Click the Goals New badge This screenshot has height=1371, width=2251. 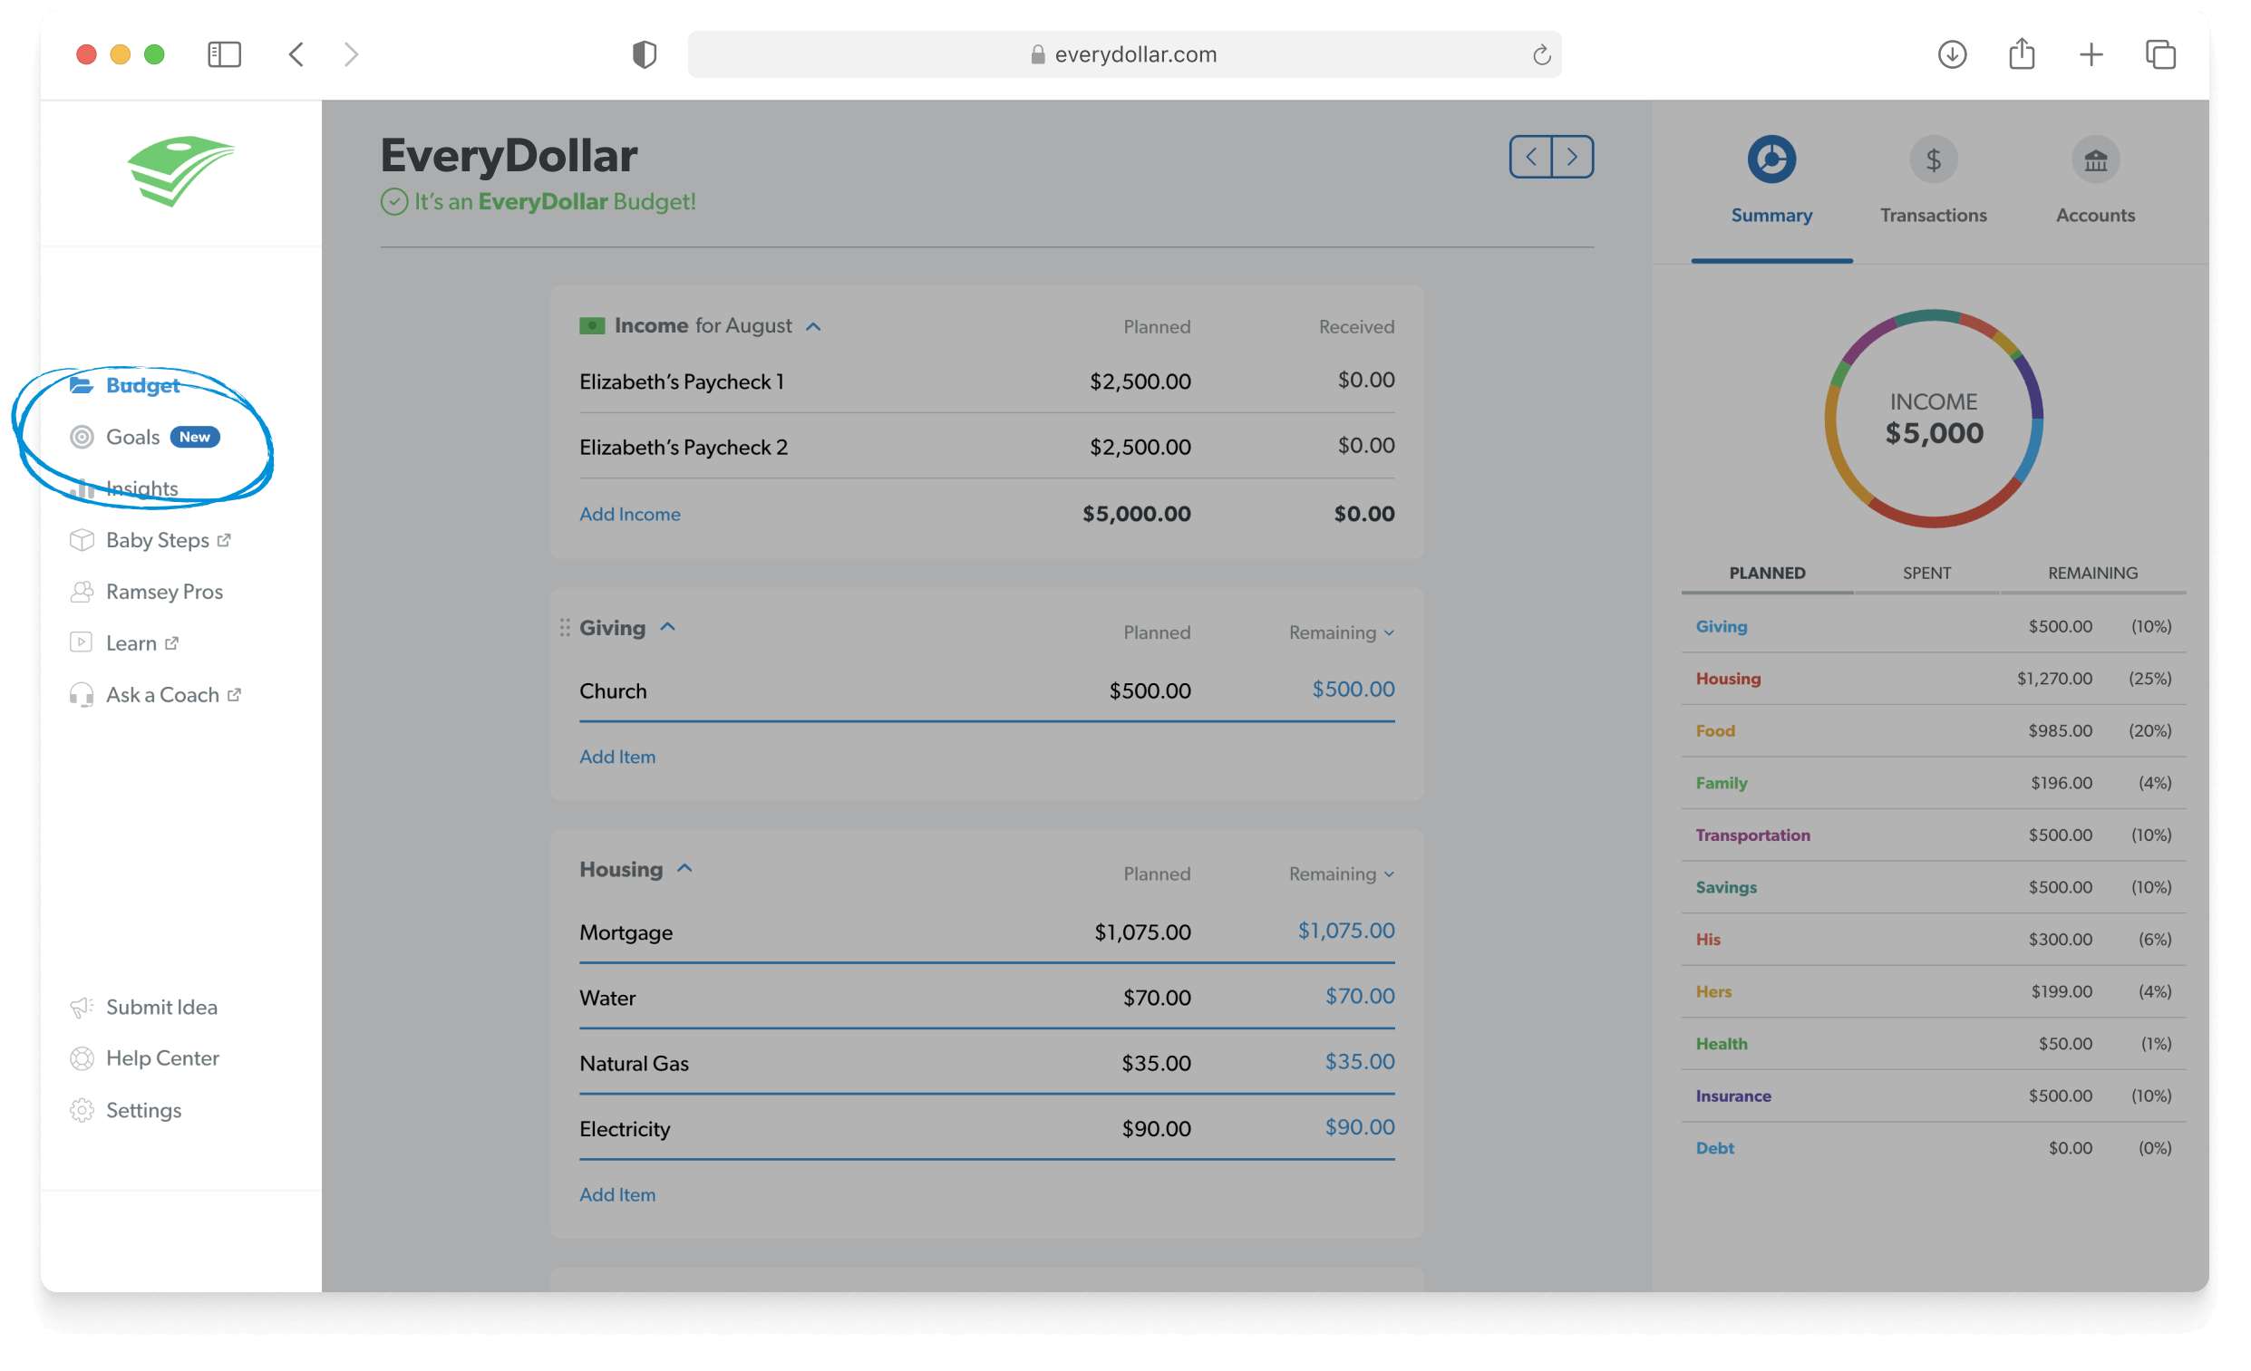(195, 438)
